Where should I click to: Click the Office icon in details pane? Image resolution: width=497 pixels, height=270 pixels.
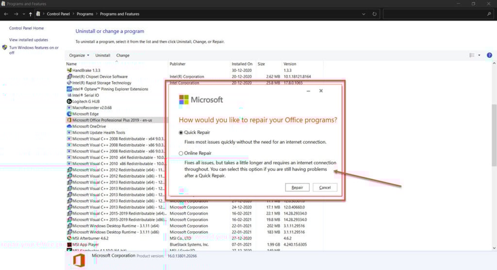click(x=79, y=260)
